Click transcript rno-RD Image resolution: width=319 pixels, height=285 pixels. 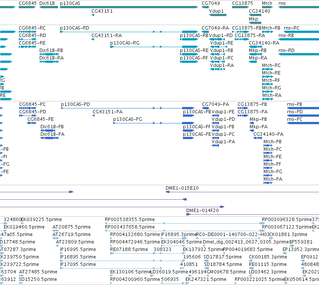(x=286, y=50)
